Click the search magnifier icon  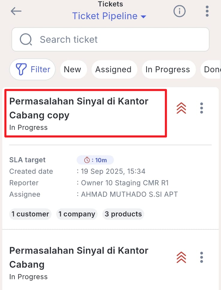tap(26, 39)
